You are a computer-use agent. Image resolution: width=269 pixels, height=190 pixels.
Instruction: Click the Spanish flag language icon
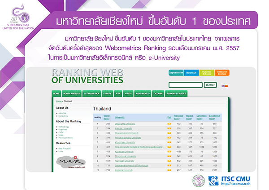[x=226, y=86]
